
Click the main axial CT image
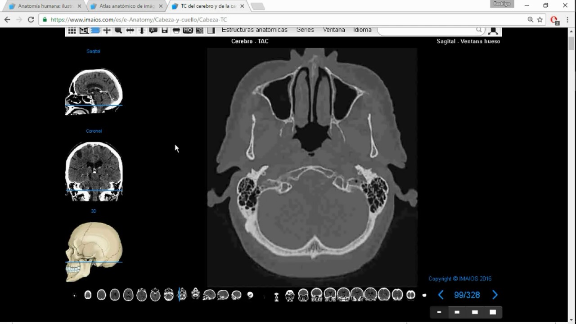click(x=312, y=166)
